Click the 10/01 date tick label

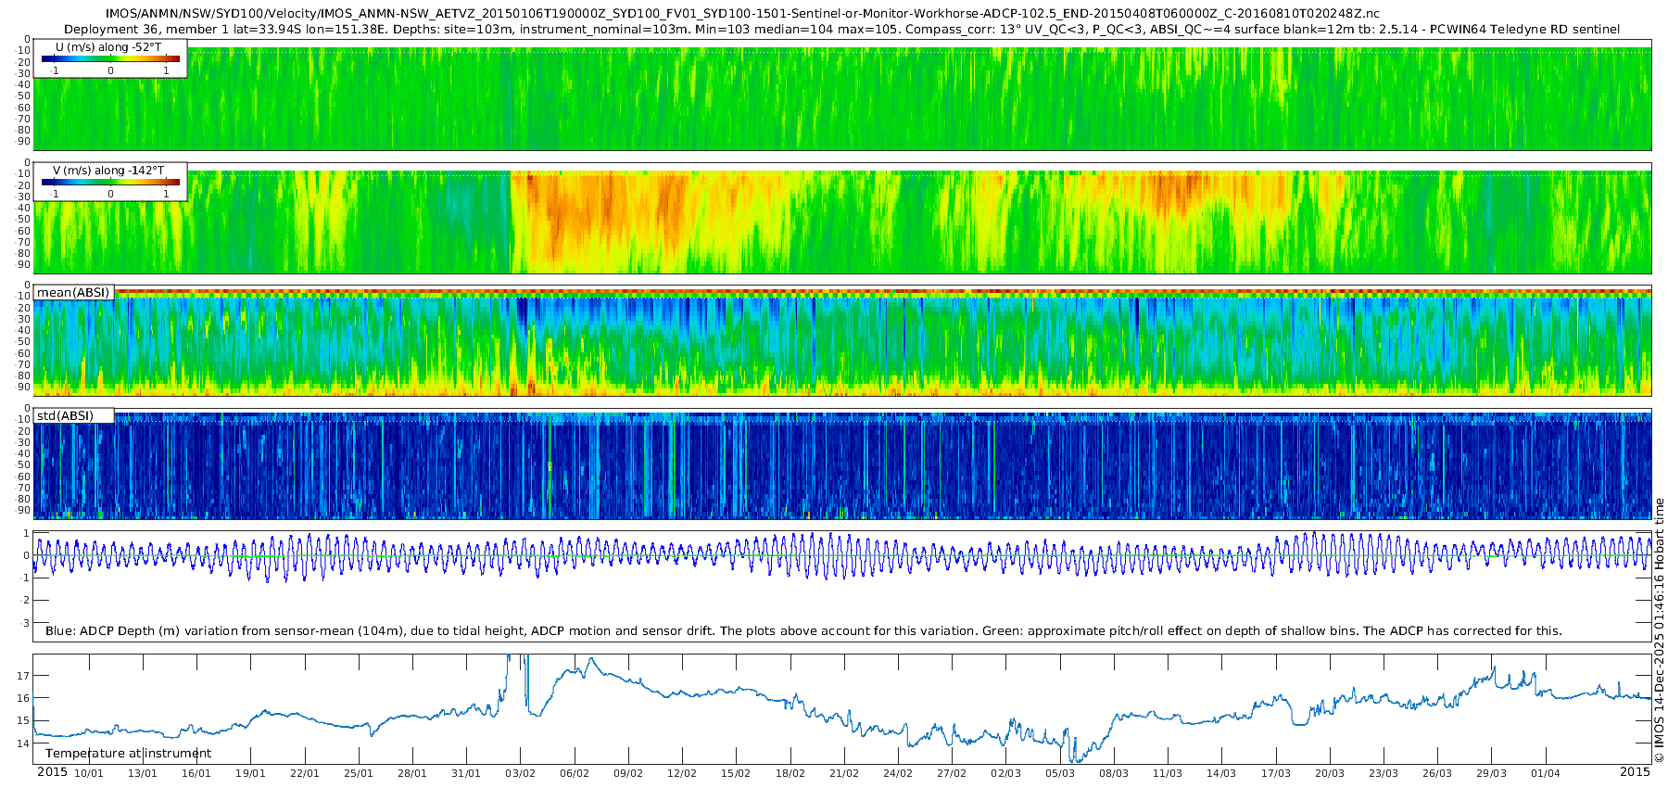click(88, 773)
